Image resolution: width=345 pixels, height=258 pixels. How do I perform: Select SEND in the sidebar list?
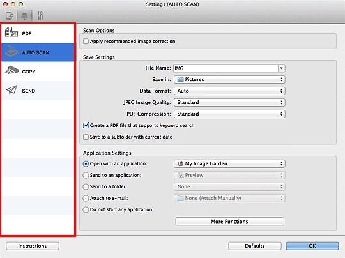click(x=38, y=91)
